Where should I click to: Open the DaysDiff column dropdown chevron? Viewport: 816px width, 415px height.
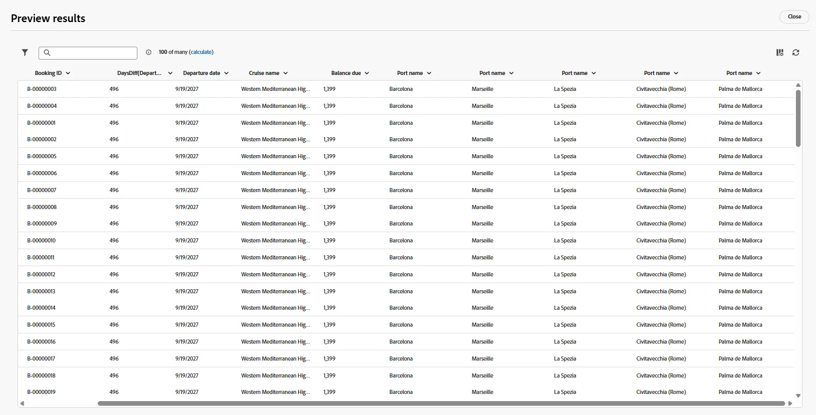[170, 73]
